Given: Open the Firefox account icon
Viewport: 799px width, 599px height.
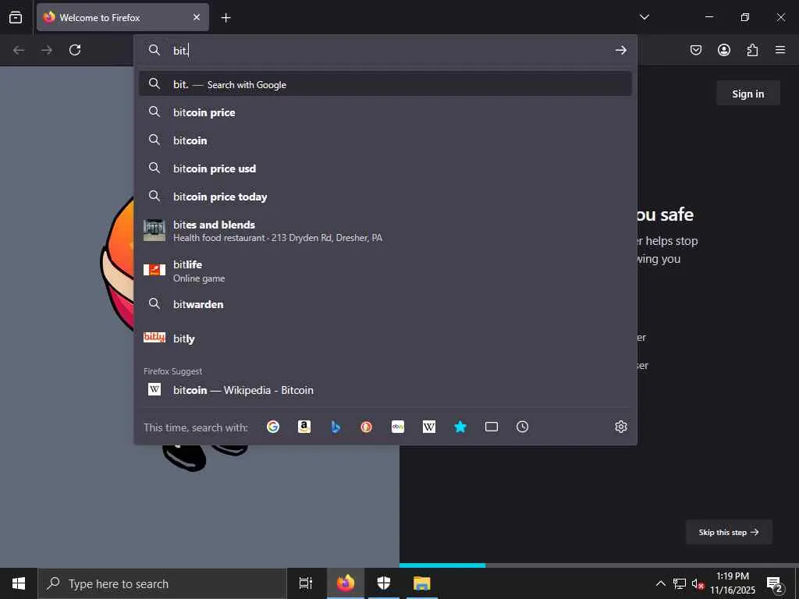Looking at the screenshot, I should click(x=723, y=50).
